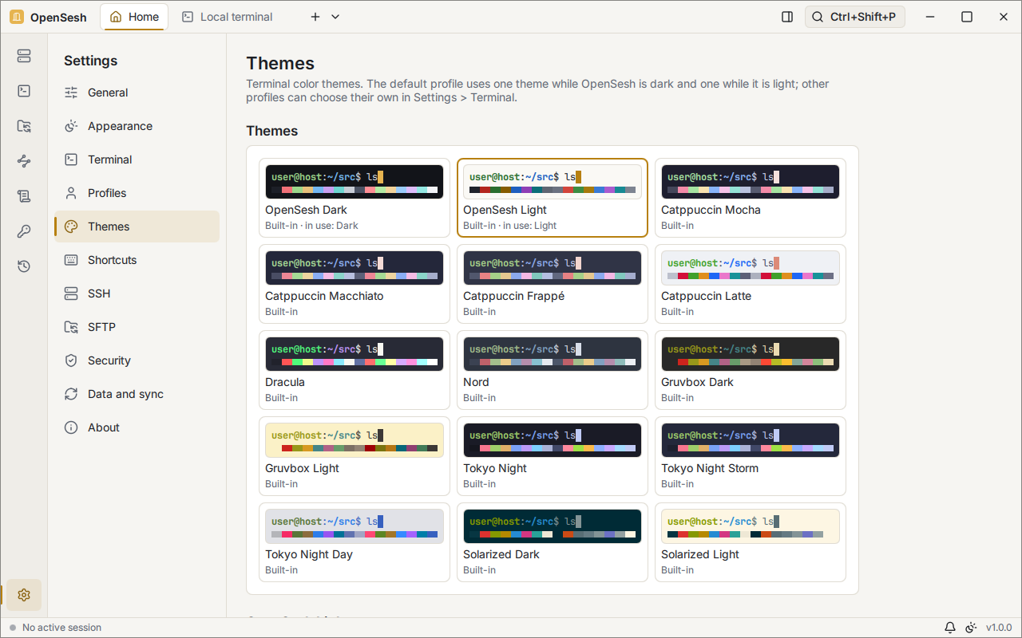Viewport: 1022px width, 638px height.
Task: Select the Catppuccin Macchiato theme card
Action: [x=355, y=284]
